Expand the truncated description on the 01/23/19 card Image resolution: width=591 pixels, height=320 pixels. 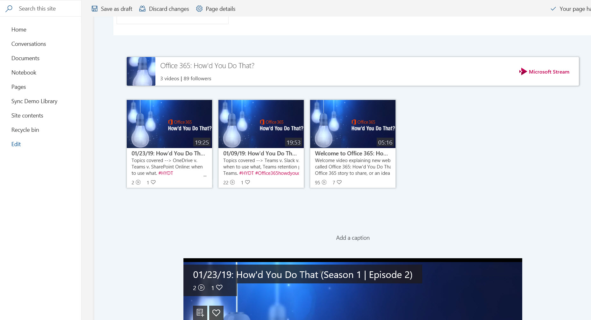205,175
